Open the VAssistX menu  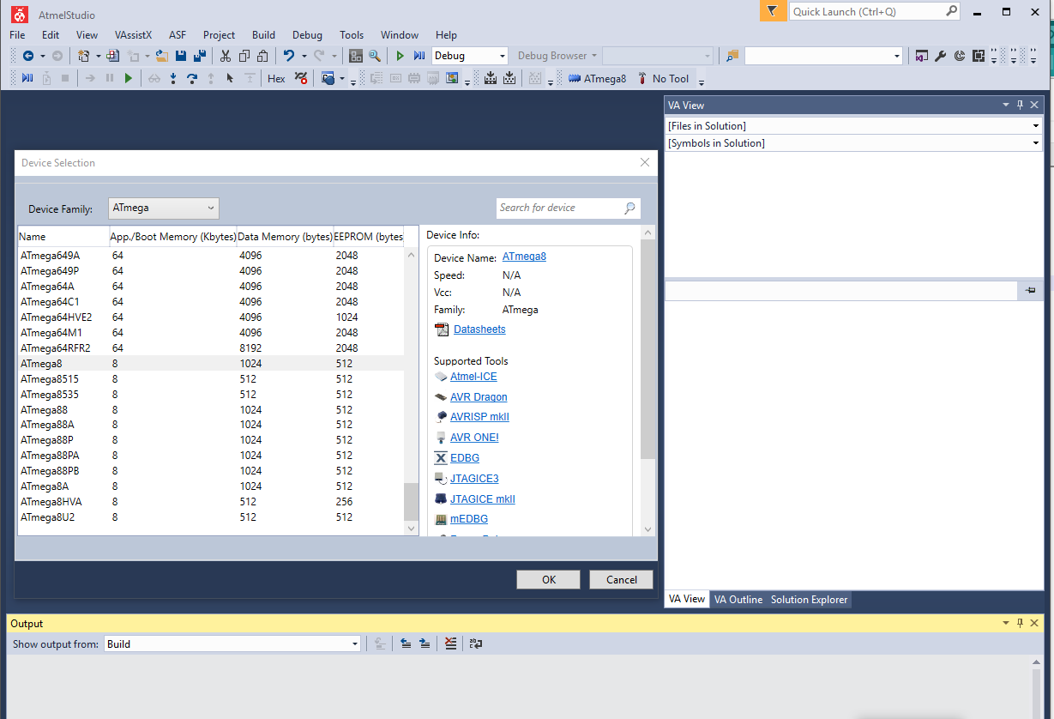[133, 35]
